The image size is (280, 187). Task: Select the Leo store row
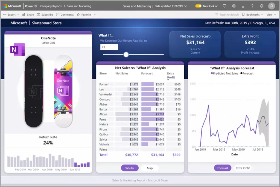[140, 89]
